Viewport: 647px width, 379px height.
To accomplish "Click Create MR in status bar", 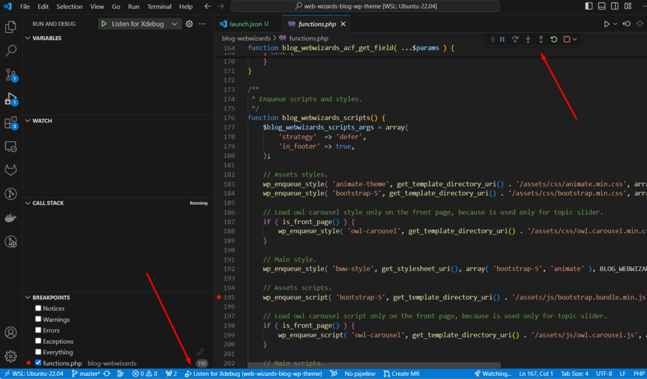I will pos(402,374).
